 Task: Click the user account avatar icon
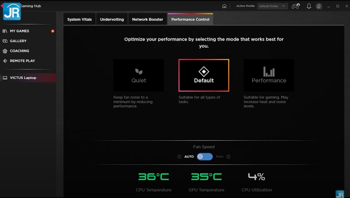pyautogui.click(x=319, y=6)
